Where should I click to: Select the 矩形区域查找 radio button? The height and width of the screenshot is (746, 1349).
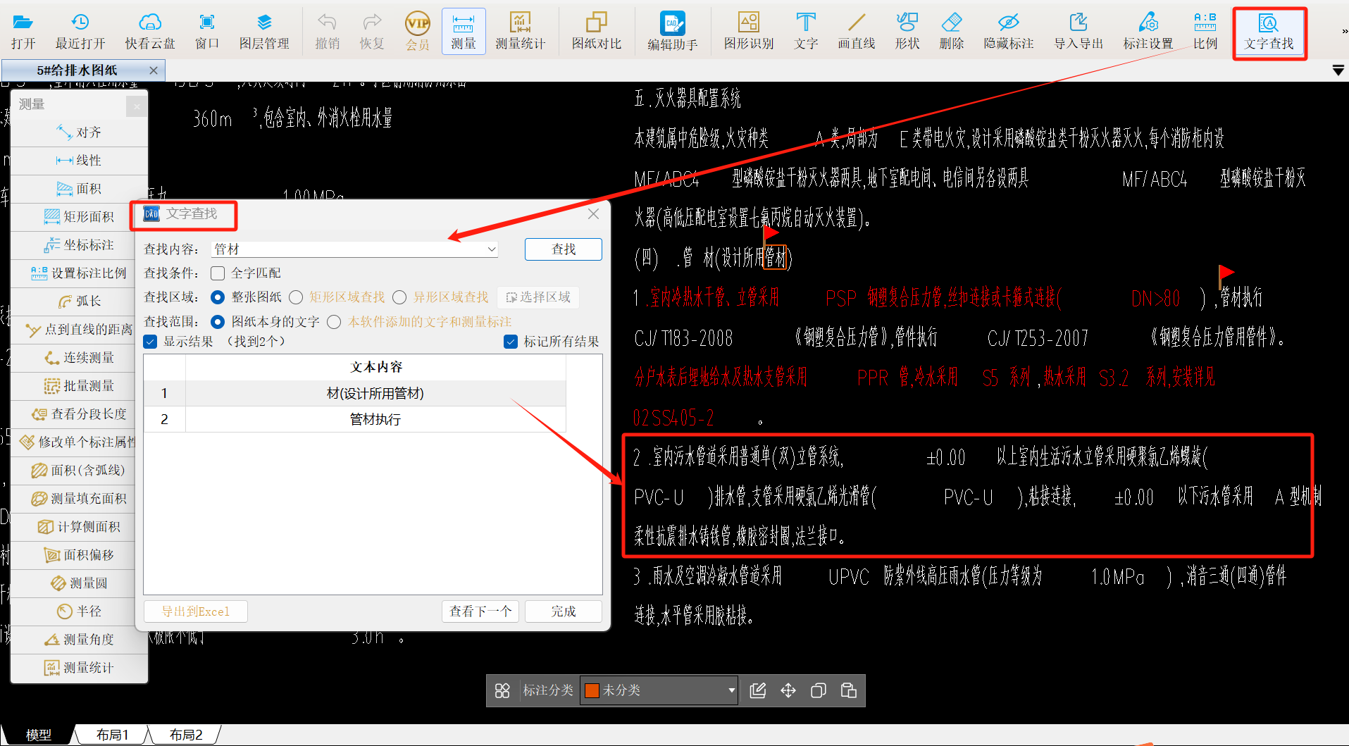297,297
